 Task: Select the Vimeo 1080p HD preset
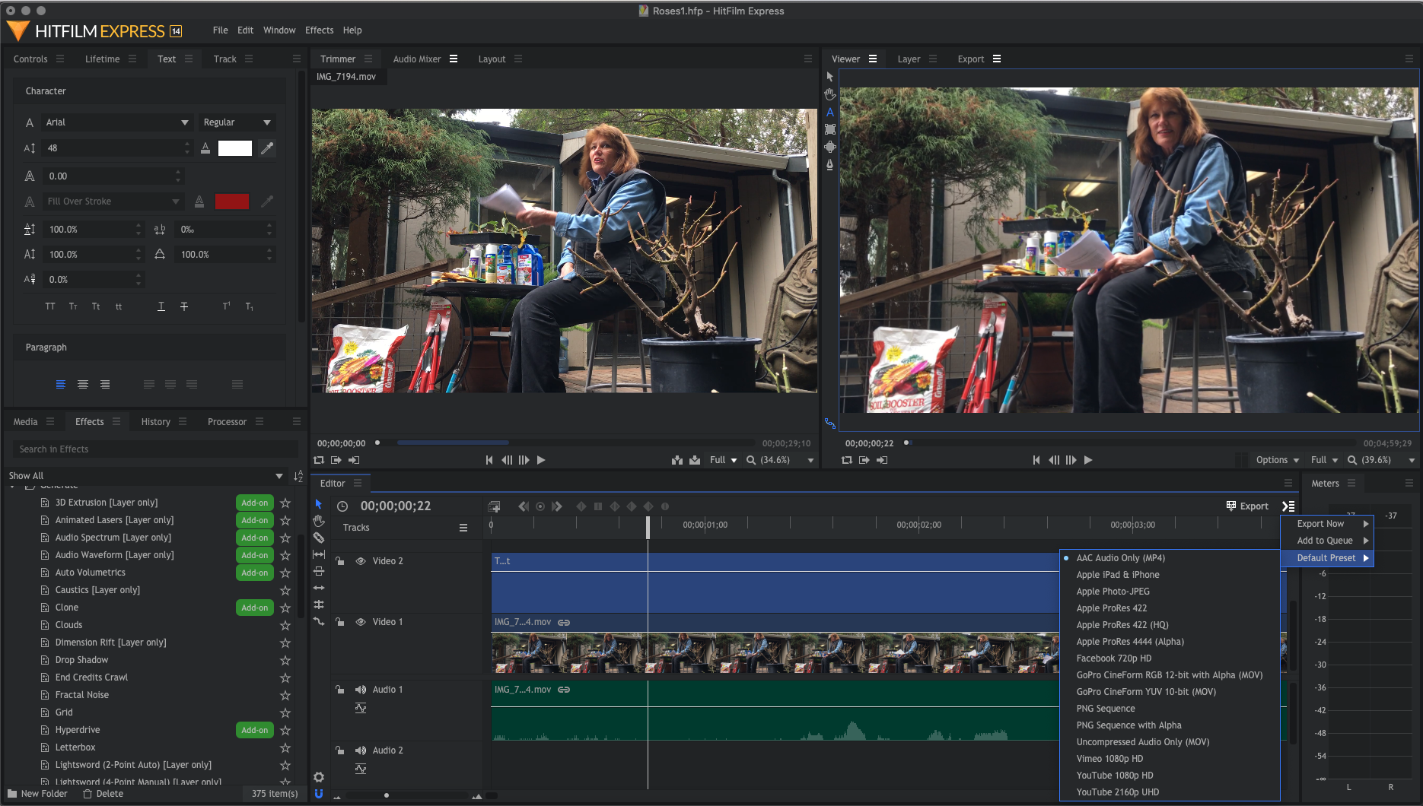(1109, 759)
